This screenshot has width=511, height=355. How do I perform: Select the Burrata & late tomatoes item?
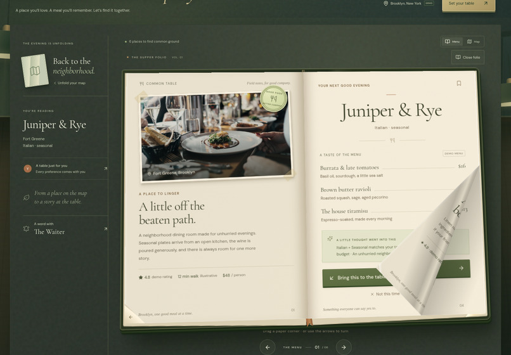tap(392, 171)
